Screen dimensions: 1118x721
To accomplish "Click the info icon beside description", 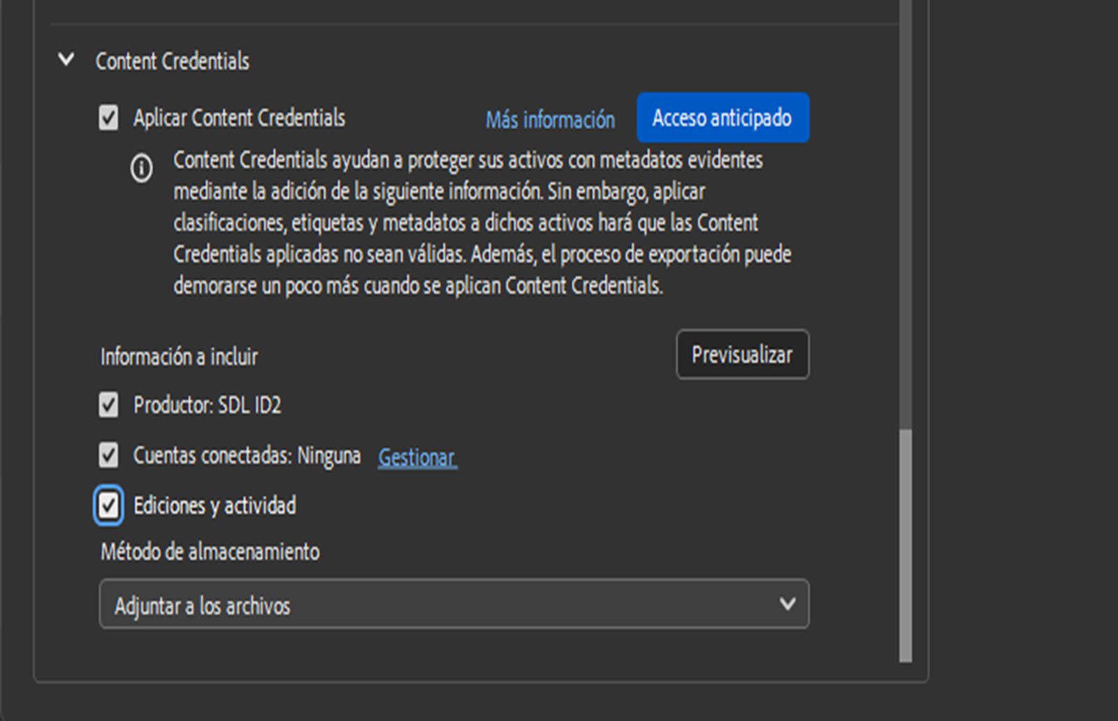I will (x=141, y=168).
